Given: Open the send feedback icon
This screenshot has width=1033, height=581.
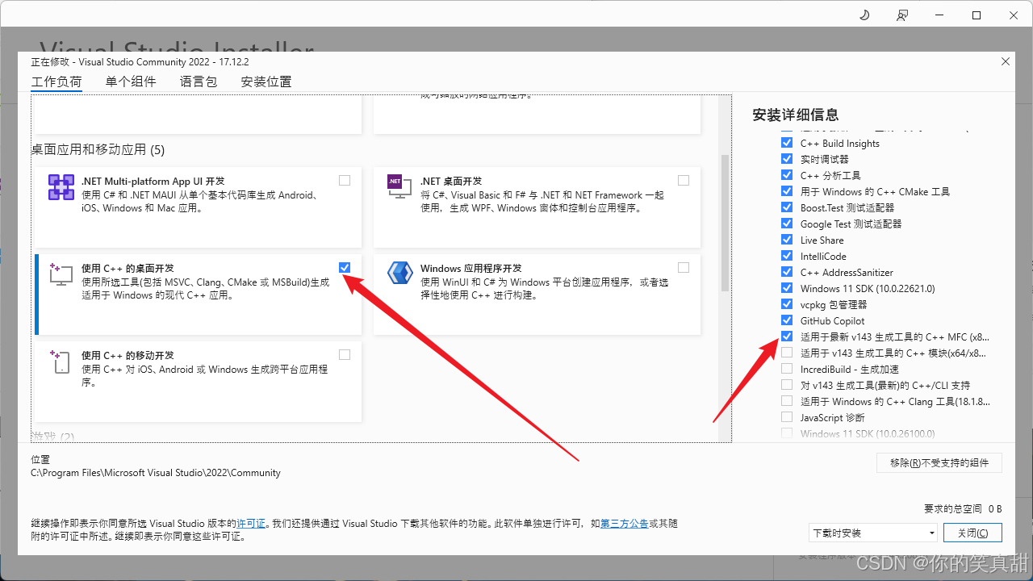Looking at the screenshot, I should [x=902, y=15].
